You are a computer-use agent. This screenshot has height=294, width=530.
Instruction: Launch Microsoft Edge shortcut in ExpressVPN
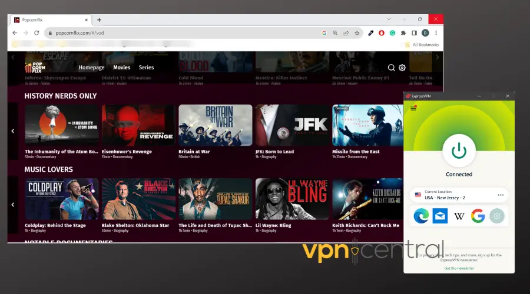coord(421,216)
